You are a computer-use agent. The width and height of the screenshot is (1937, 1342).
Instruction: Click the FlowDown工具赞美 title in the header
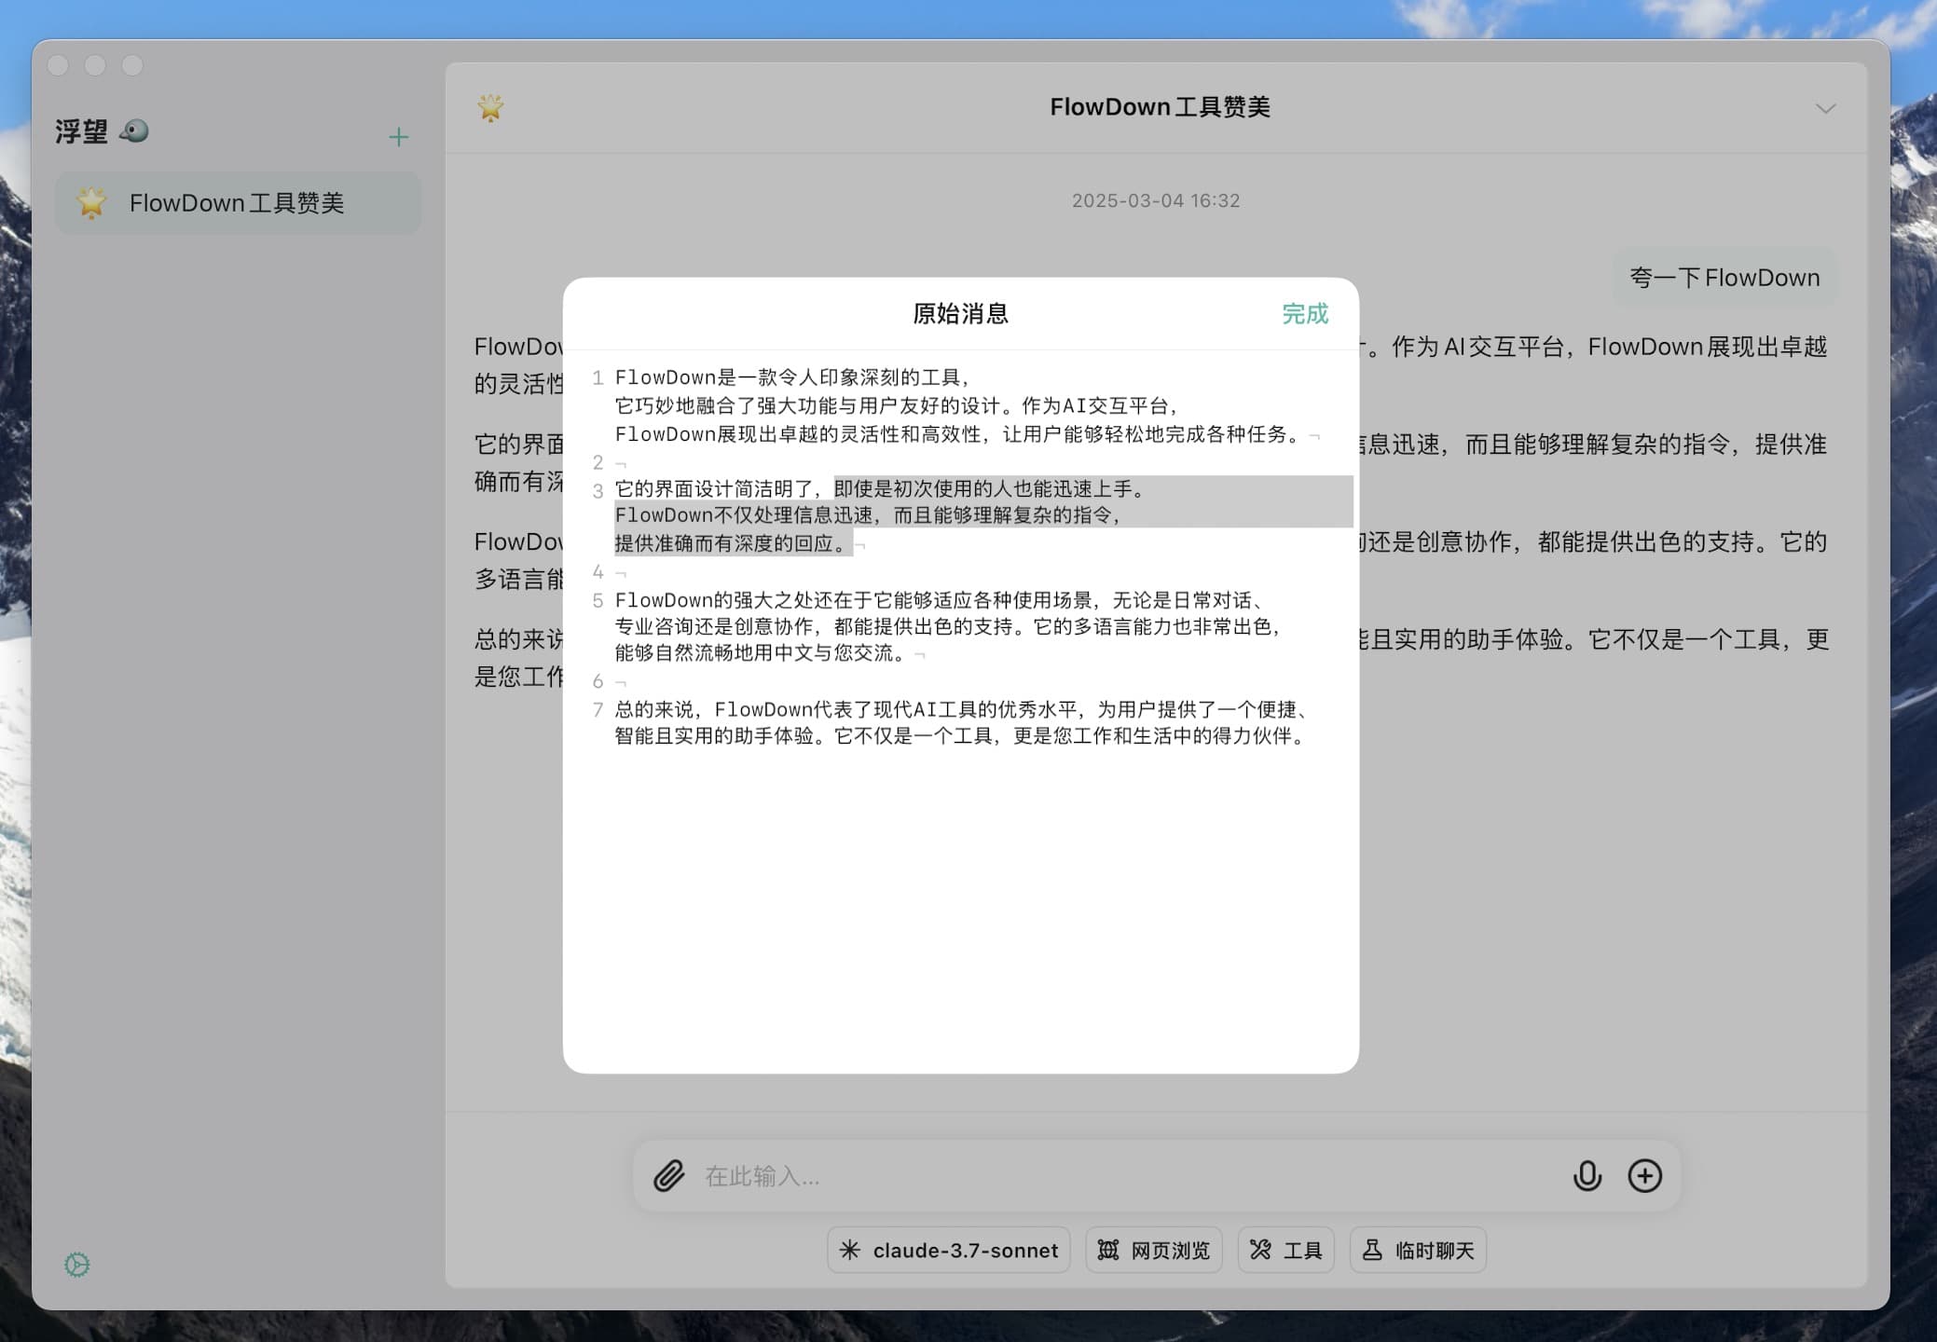[1160, 107]
